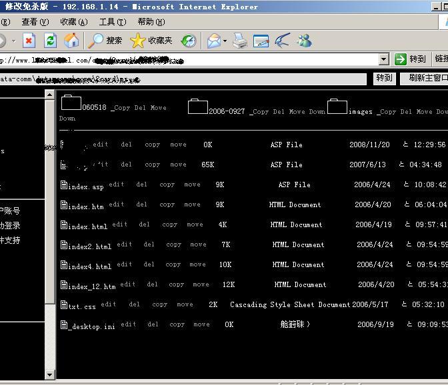Click the Print icon in the toolbar
448x385 pixels.
[x=240, y=41]
